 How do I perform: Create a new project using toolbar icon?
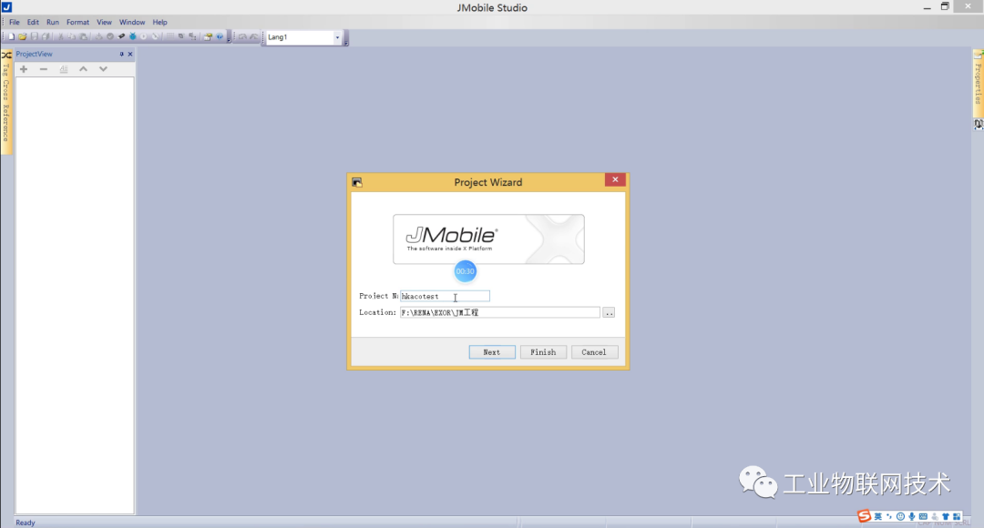[x=11, y=36]
